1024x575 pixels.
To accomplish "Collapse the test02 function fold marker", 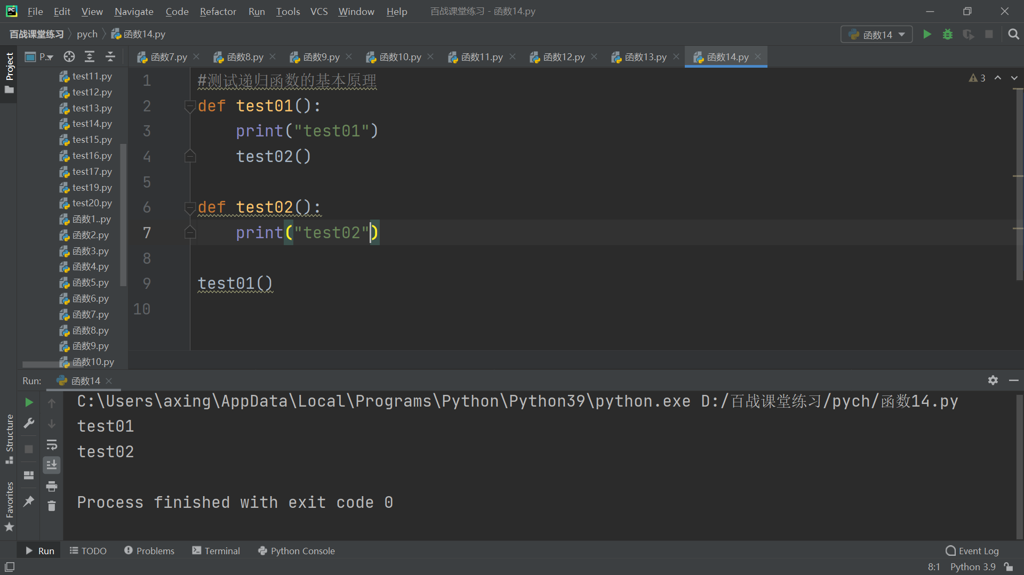I will point(190,207).
